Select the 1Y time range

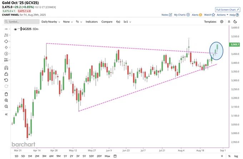[65, 156]
